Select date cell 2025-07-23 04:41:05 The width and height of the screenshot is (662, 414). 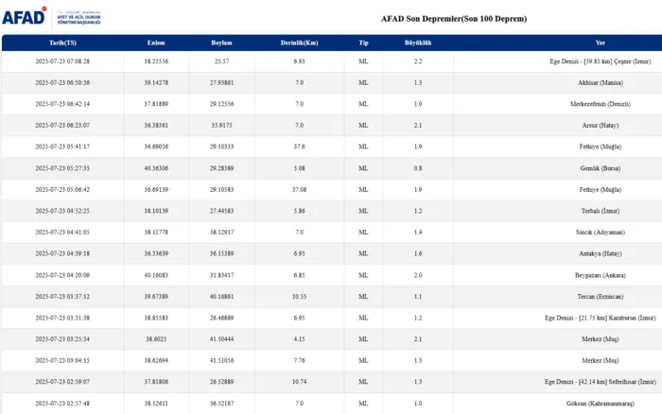[62, 233]
